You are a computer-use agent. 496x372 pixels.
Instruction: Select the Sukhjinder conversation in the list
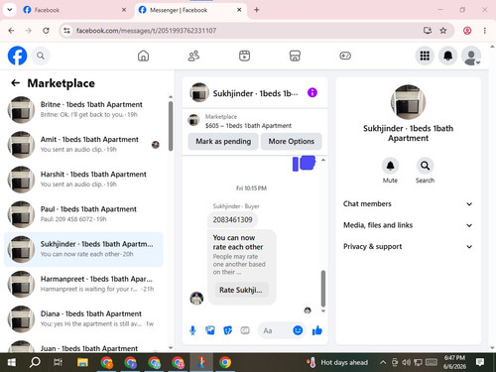click(x=83, y=249)
